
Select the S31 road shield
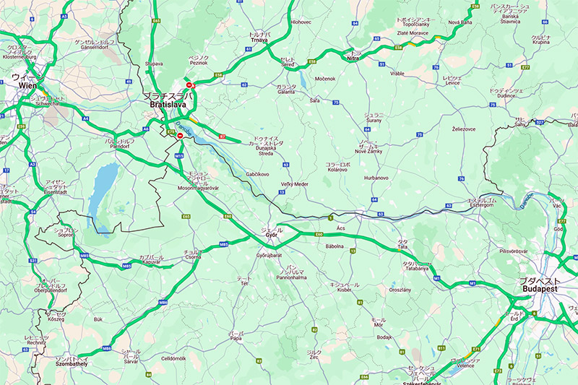[33, 261]
